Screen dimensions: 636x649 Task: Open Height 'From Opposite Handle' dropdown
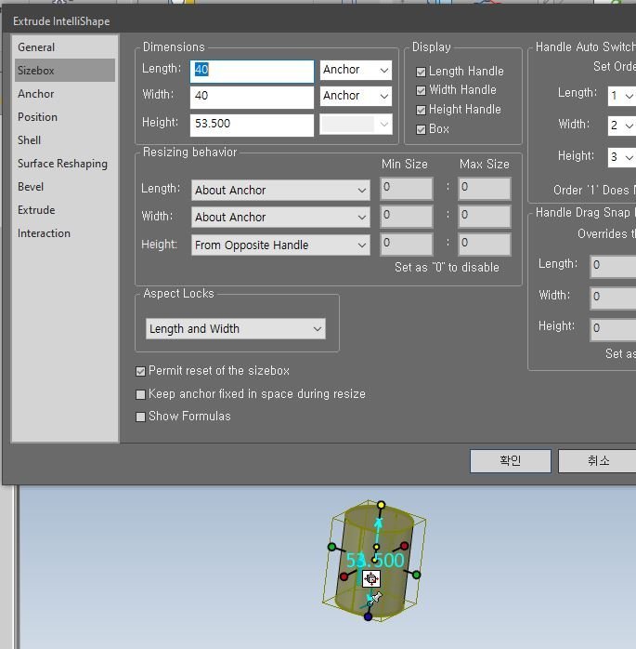[x=280, y=245]
